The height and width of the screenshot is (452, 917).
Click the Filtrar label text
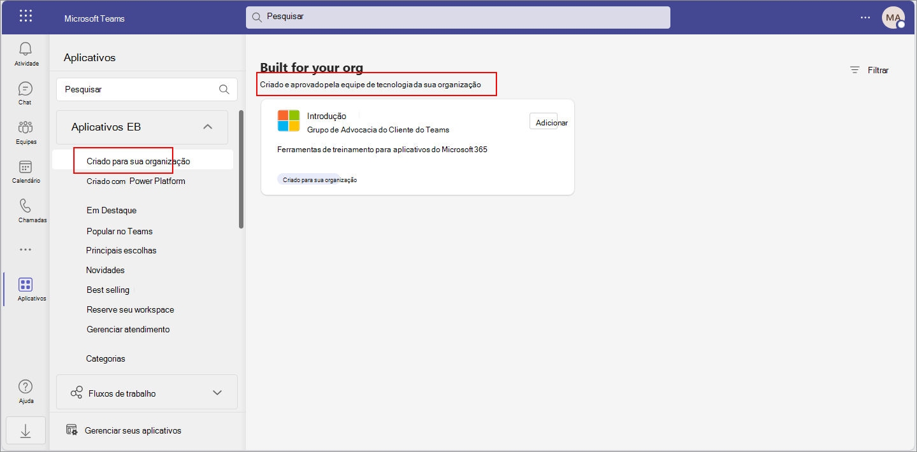click(x=878, y=70)
